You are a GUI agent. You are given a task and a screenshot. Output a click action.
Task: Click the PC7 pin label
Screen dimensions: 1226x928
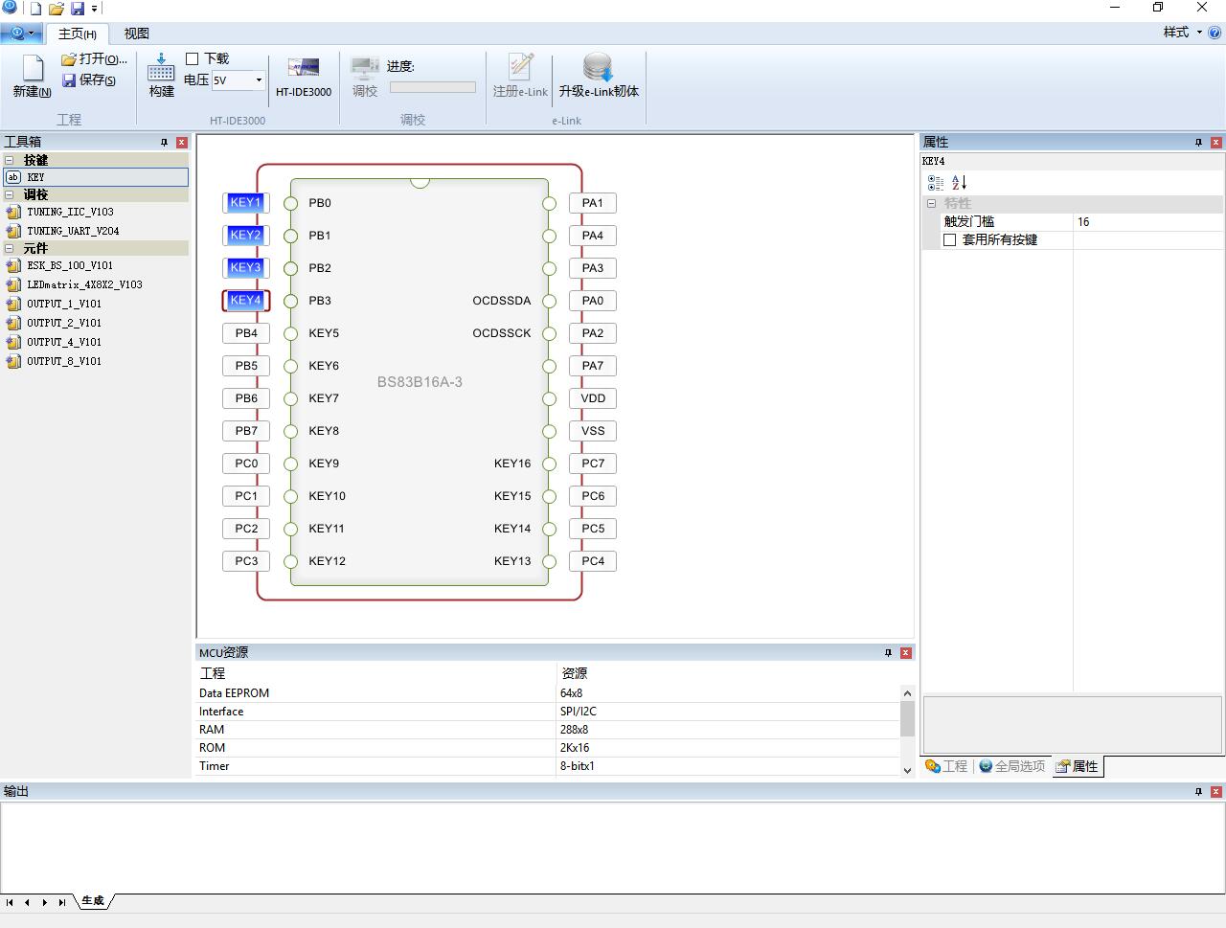[593, 464]
